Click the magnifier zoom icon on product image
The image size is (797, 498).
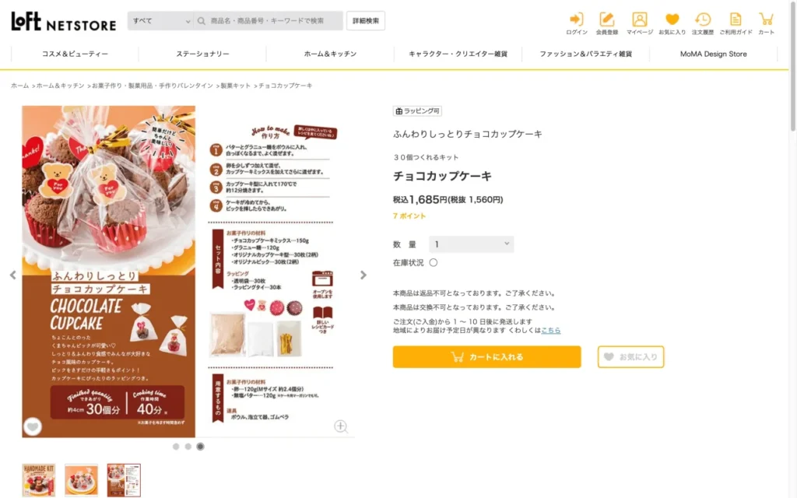pos(341,427)
